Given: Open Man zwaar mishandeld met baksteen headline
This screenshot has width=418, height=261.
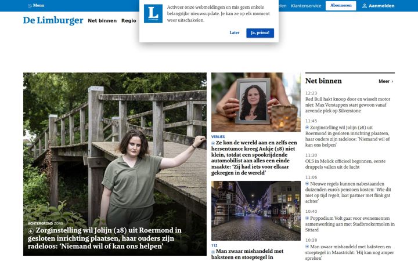Looking at the screenshot, I should coord(247,255).
